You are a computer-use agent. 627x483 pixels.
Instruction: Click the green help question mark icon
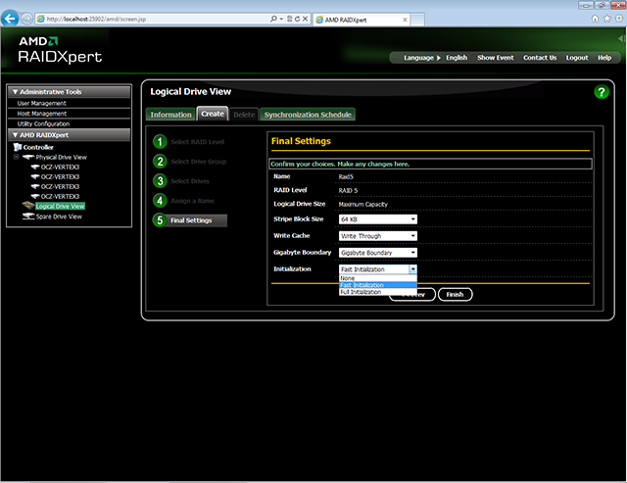click(601, 92)
